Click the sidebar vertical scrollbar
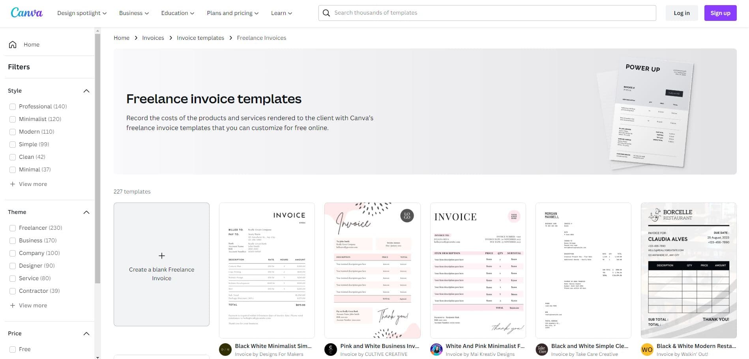This screenshot has height=359, width=749. click(97, 158)
